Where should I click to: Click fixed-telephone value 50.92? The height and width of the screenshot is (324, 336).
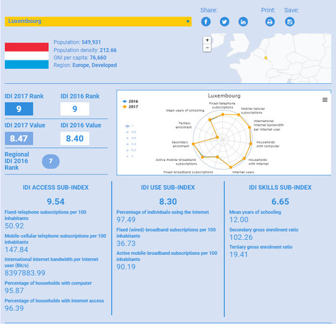(14, 226)
